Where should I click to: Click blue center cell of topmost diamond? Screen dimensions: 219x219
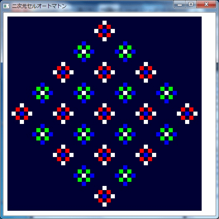[105, 31]
